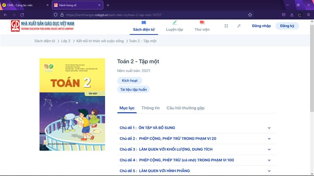Viewport: 314px width, 176px height.
Task: Click the search magnifier icon in the site header
Action: 239,26
